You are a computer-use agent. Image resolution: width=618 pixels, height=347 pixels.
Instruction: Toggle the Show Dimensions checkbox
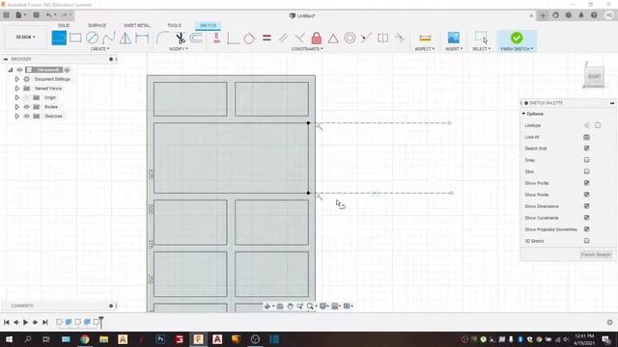click(586, 206)
